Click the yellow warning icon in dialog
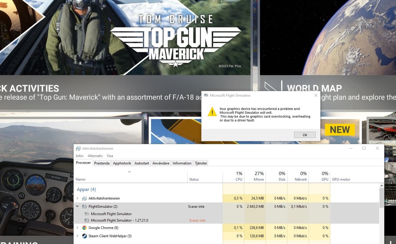This screenshot has height=244, width=396. point(212,112)
